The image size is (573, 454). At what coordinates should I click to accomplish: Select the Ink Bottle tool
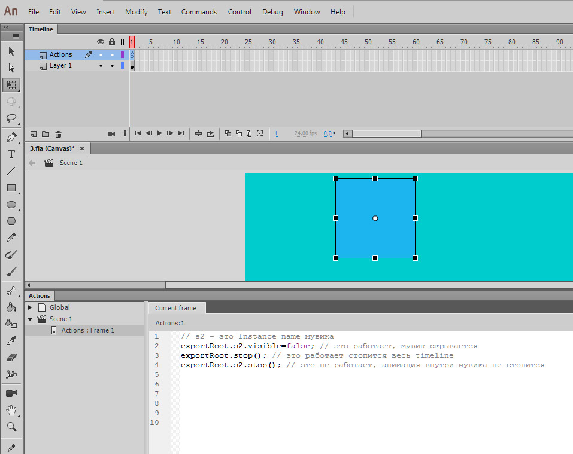pyautogui.click(x=11, y=324)
